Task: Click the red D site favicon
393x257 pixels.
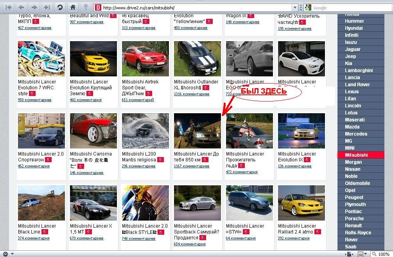Action: coord(98,8)
